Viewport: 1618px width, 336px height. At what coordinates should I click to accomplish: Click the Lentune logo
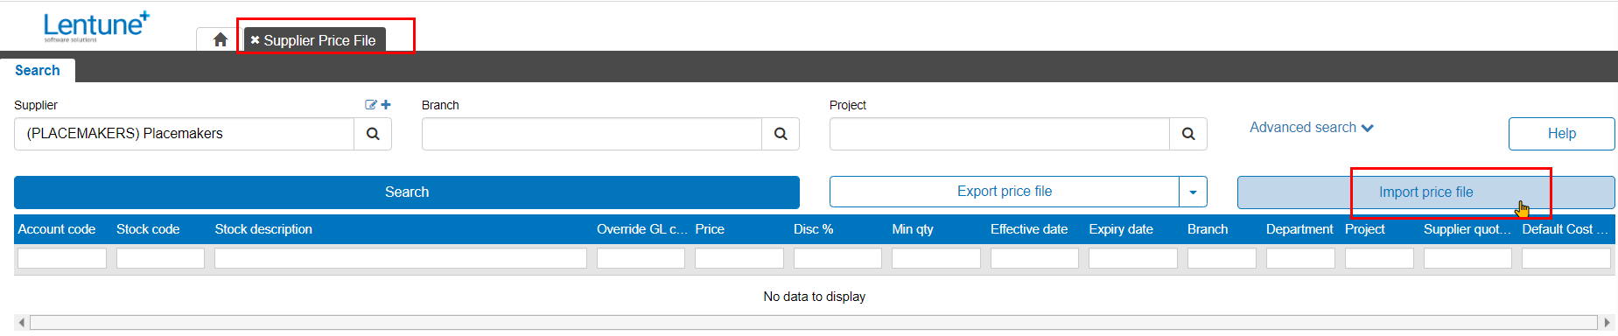pyautogui.click(x=96, y=26)
